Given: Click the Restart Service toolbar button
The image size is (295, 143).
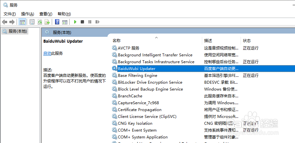Looking at the screenshot, I should (97, 22).
